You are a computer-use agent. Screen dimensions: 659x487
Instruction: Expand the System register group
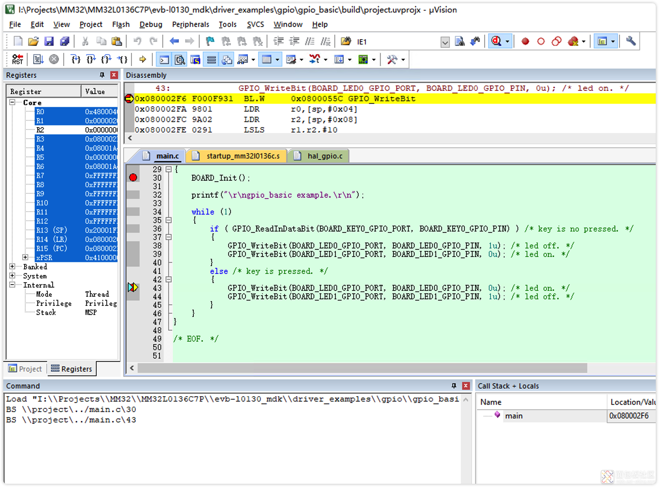[x=12, y=276]
